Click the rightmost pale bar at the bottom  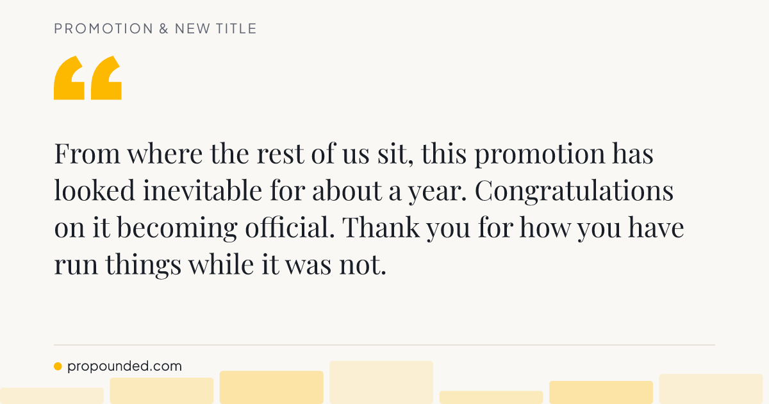(x=711, y=389)
